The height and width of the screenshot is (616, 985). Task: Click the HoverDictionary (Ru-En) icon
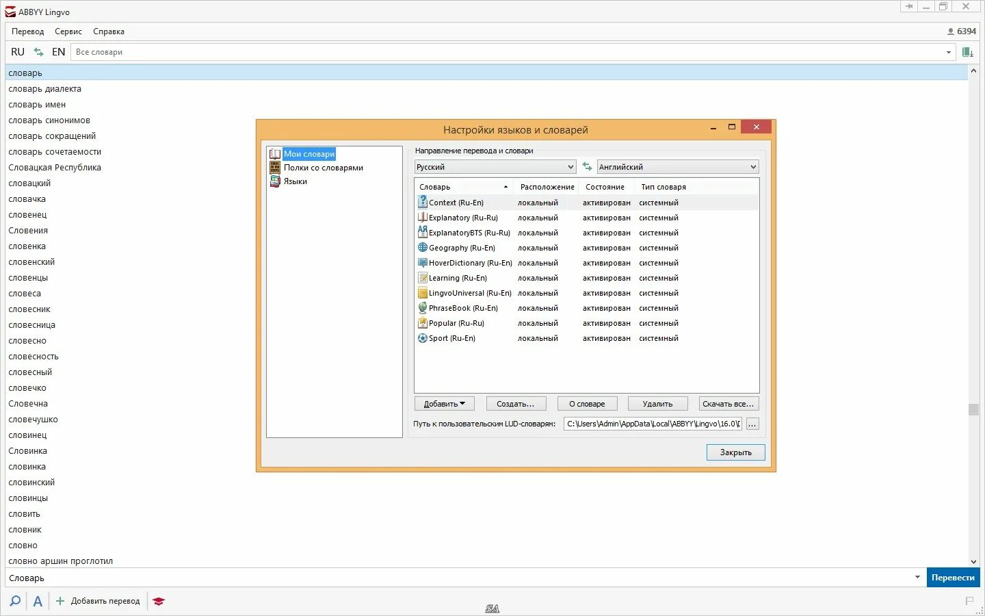[423, 262]
